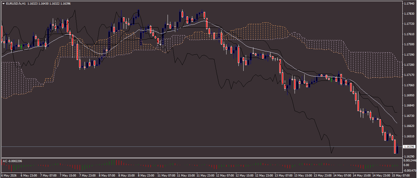
Task: Click the 15 May 07:00 time label
Action: pos(401,176)
